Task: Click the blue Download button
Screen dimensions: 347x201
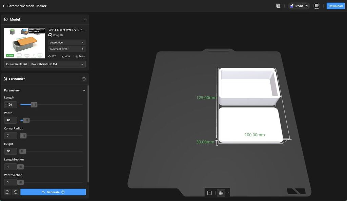Action: point(335,6)
